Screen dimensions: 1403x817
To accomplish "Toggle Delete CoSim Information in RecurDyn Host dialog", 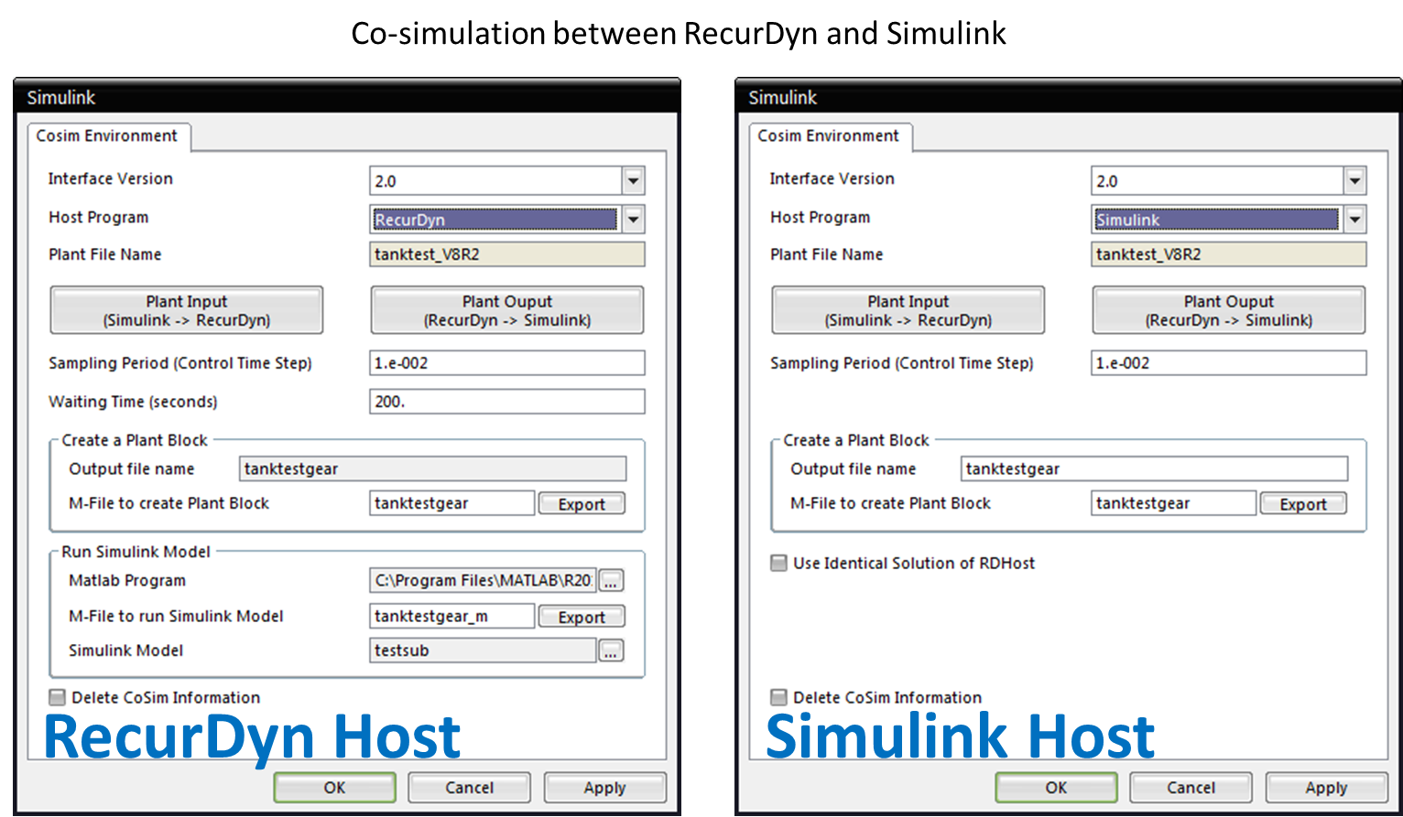I will pyautogui.click(x=58, y=697).
